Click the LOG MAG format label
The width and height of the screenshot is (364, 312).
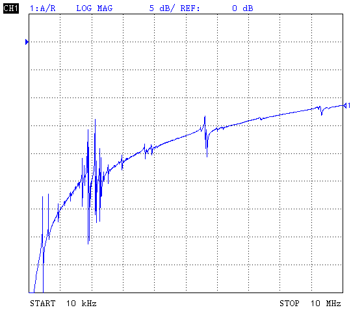point(94,8)
